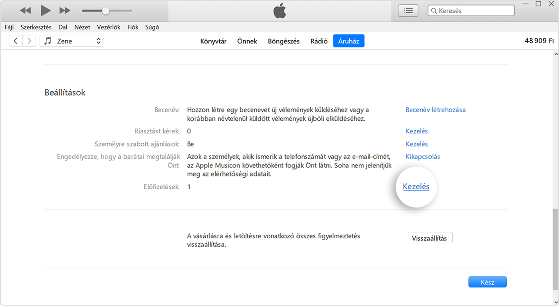This screenshot has height=306, width=559.
Task: Go forward using the right navigation arrow
Action: (29, 41)
